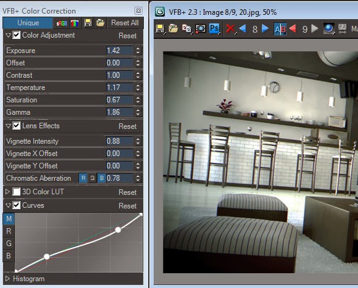The width and height of the screenshot is (358, 288).
Task: Save color correction preset icon
Action: [88, 23]
